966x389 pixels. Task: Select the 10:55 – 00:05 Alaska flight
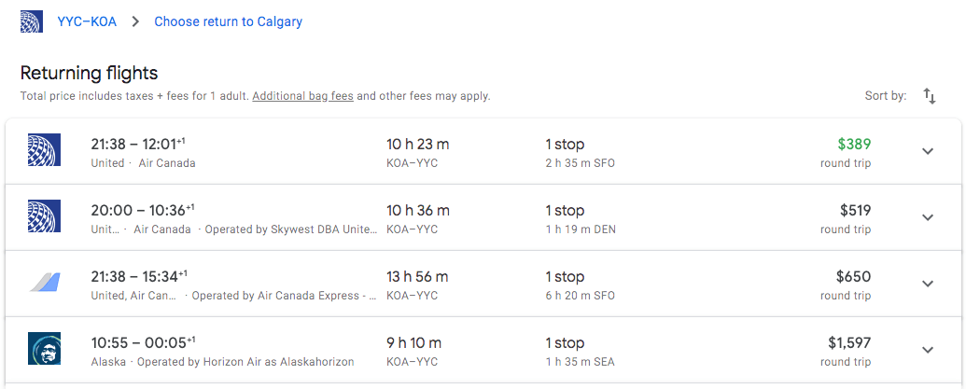coord(483,350)
